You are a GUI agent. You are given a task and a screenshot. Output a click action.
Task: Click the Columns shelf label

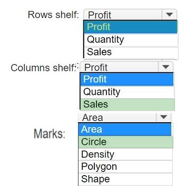coord(43,68)
